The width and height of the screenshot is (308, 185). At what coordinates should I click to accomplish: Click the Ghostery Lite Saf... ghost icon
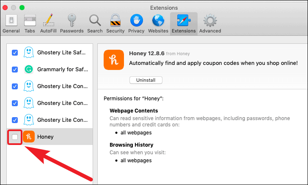[x=29, y=52]
